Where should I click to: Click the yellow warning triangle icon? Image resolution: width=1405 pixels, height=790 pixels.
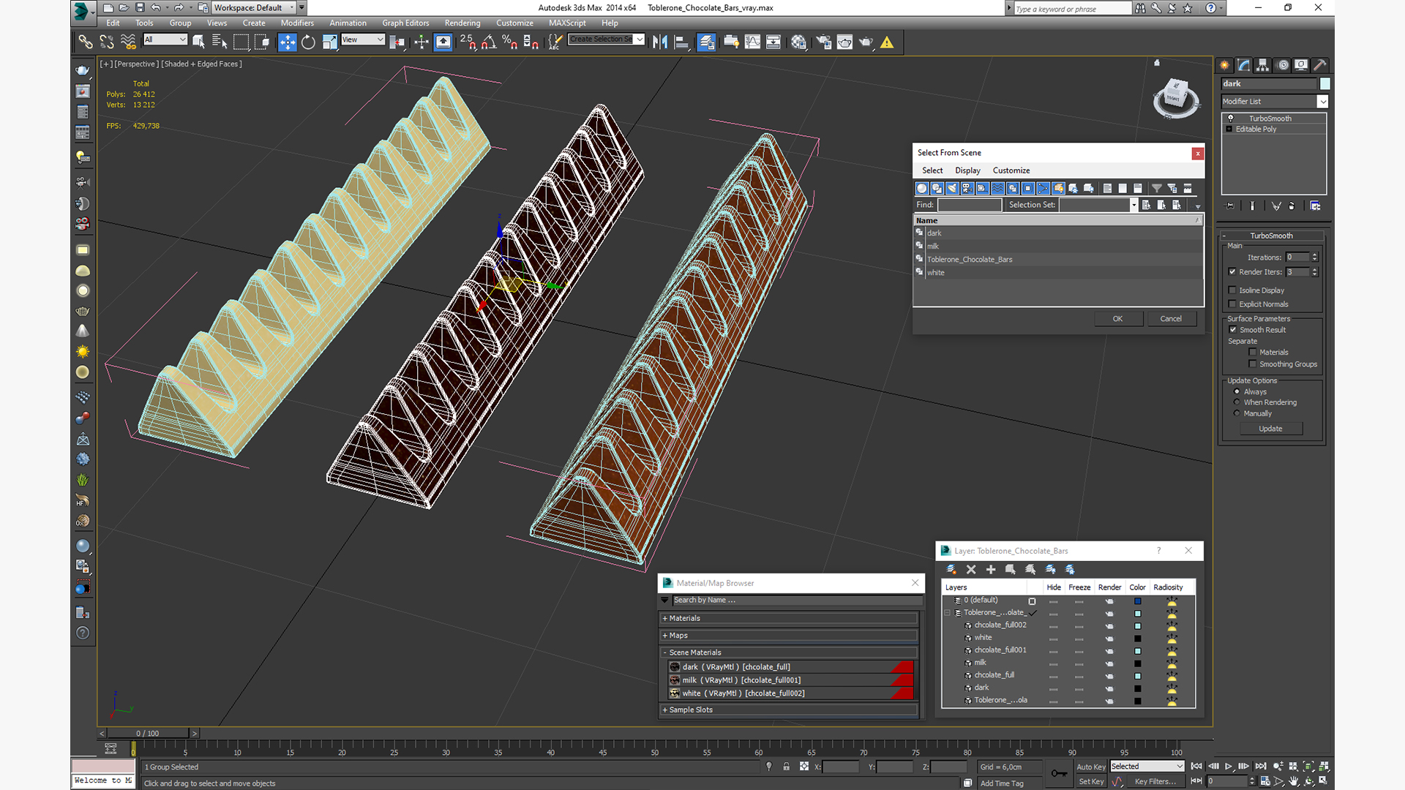point(887,42)
